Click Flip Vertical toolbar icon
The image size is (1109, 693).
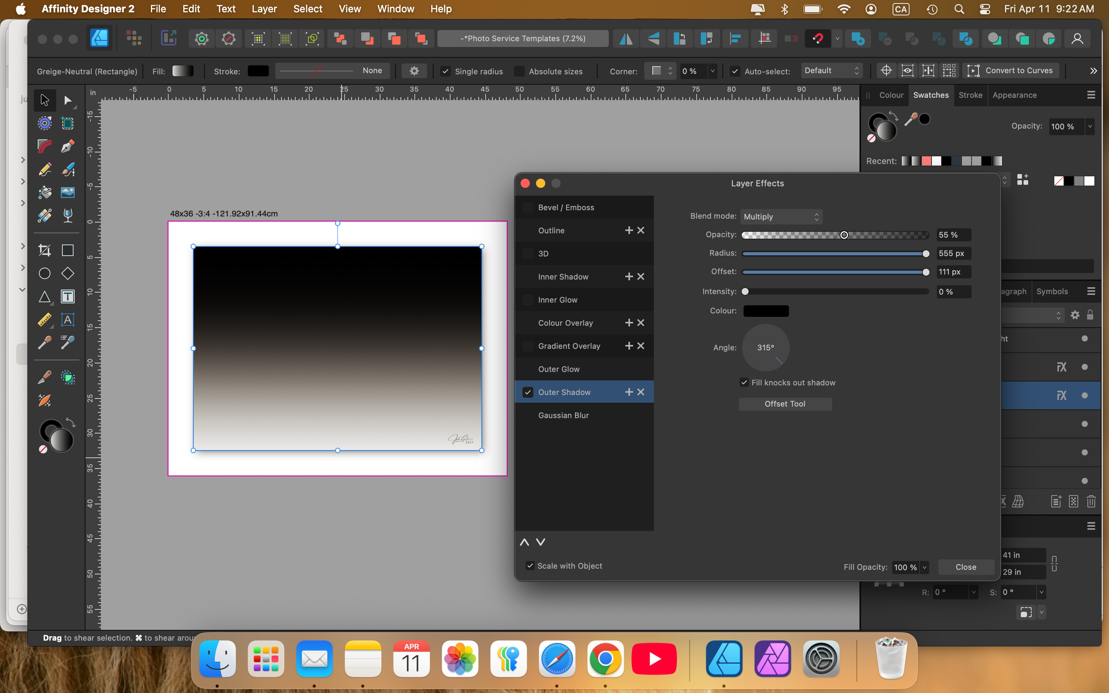tap(653, 38)
